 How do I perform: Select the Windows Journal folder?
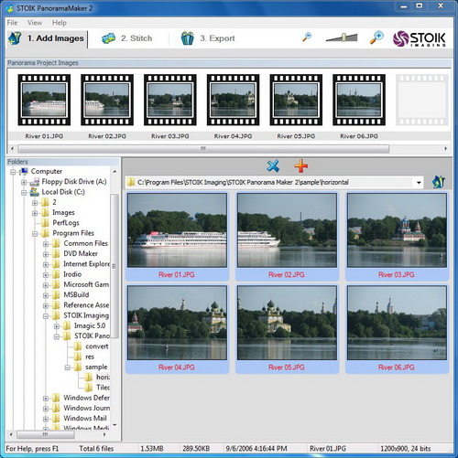(87, 408)
